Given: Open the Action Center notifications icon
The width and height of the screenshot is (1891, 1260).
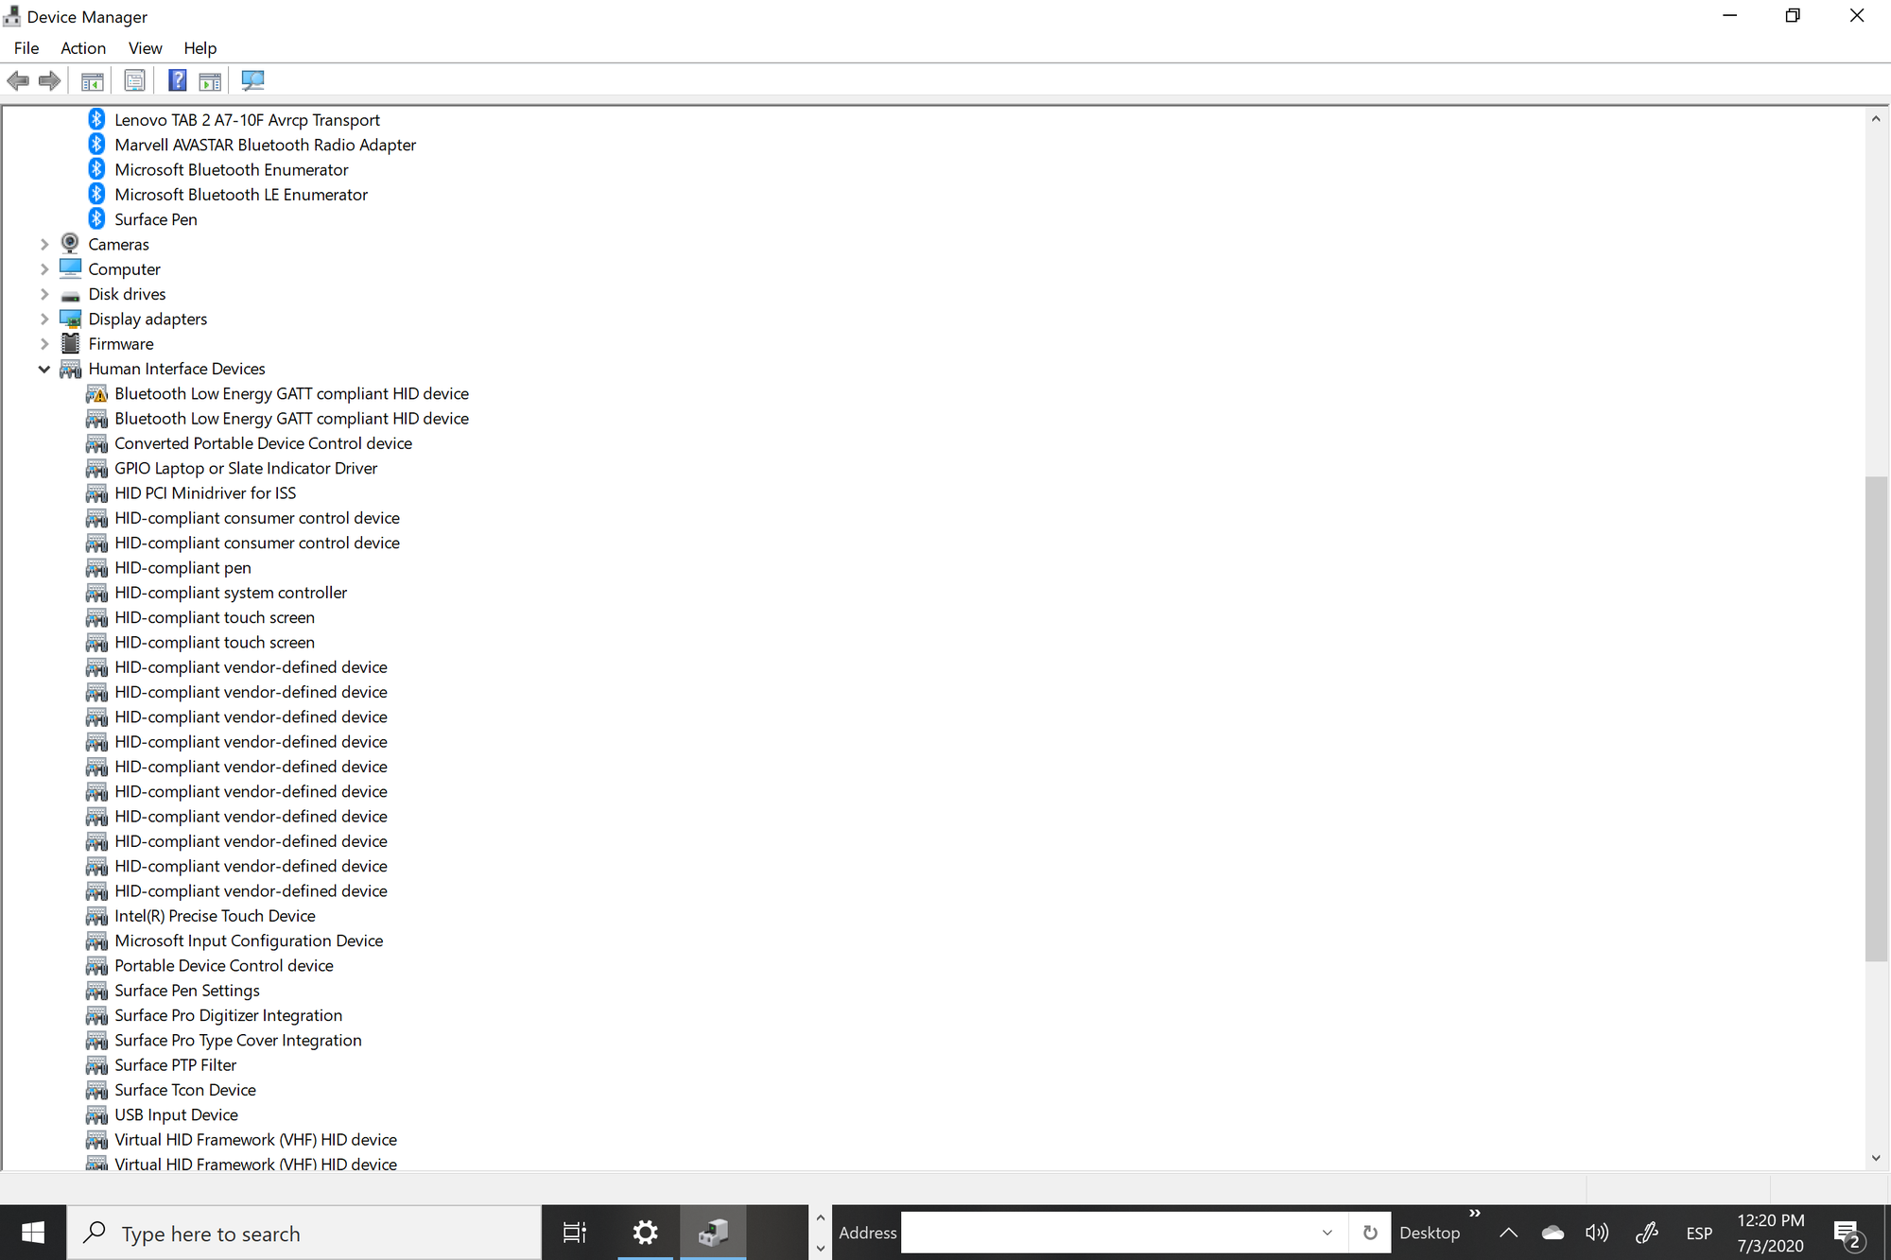Looking at the screenshot, I should [1848, 1234].
